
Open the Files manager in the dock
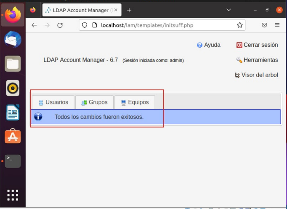coord(13,64)
